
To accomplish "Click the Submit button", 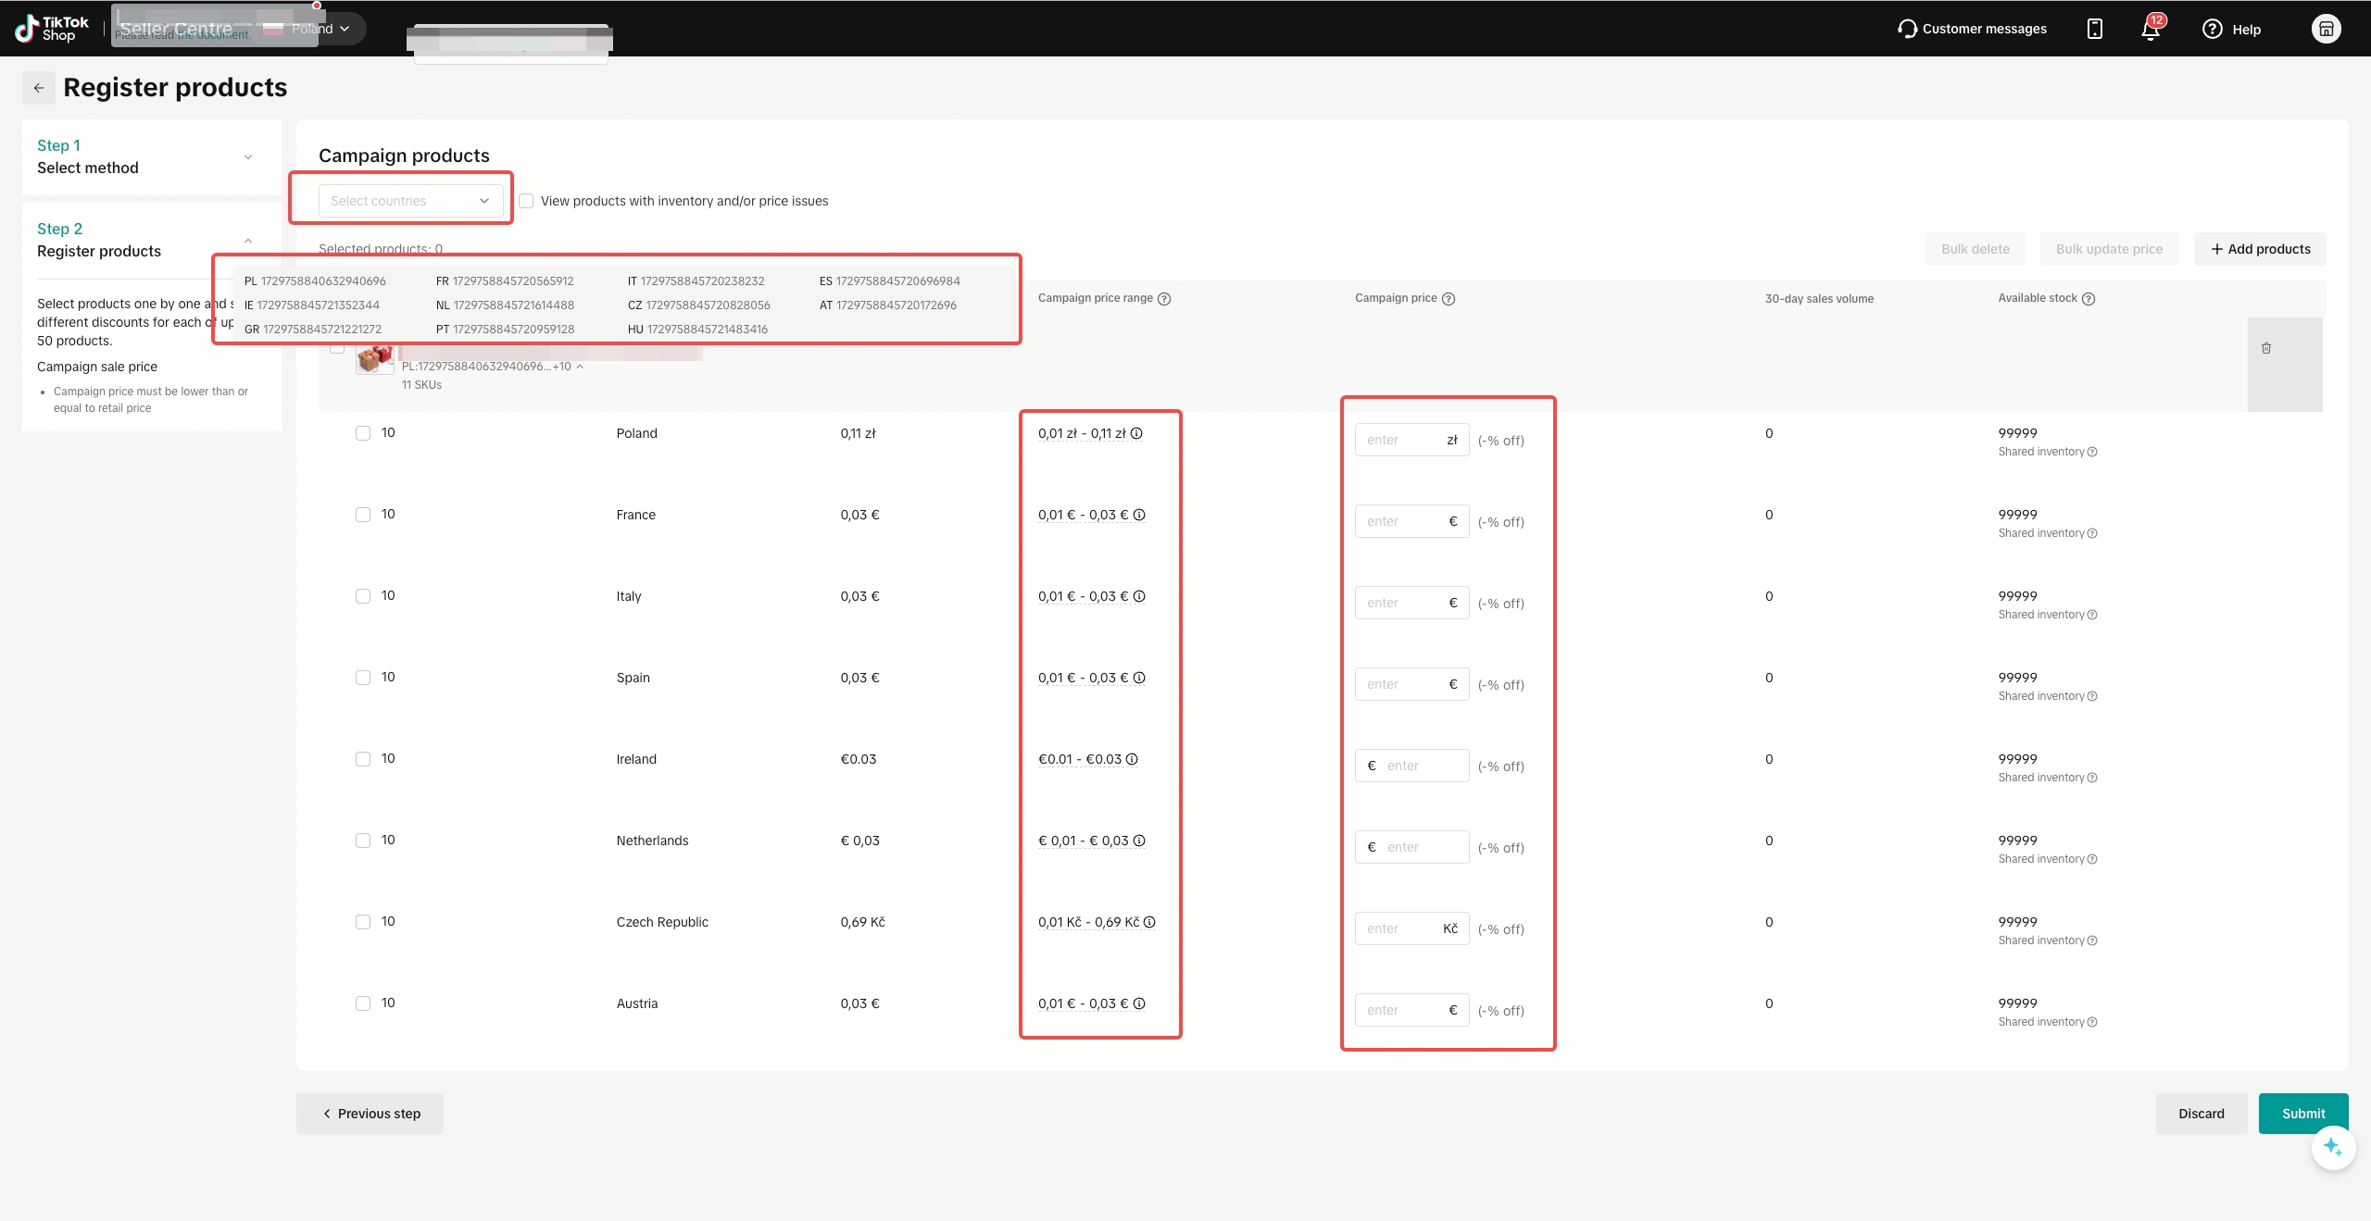I will coord(2303,1114).
